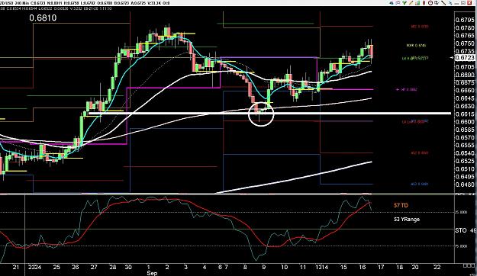Click the 21 date label on time axis
Viewport: 477px width, 276px height.
pos(16,267)
